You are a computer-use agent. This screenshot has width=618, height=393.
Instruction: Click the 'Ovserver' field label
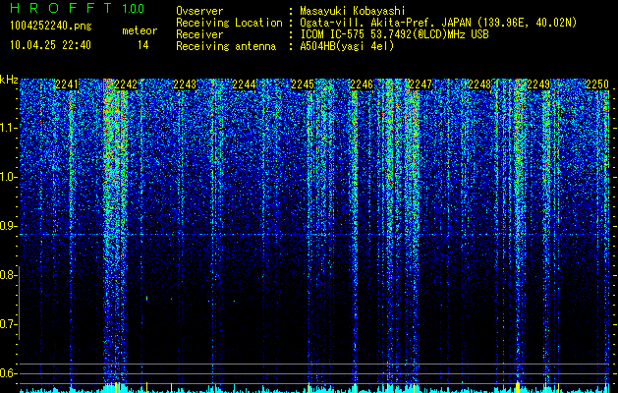pyautogui.click(x=199, y=11)
